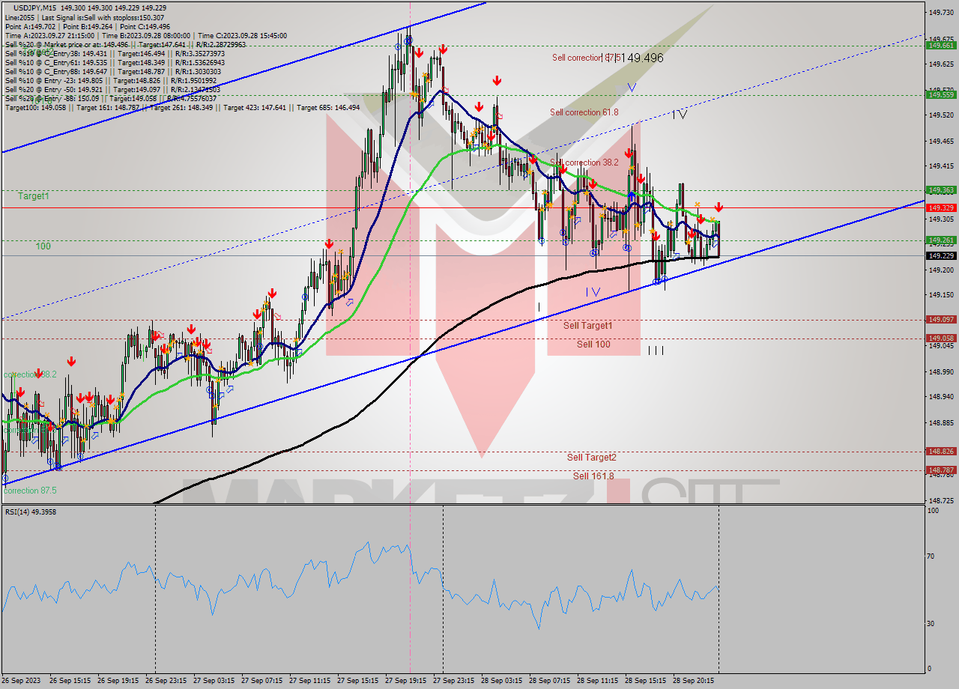This screenshot has width=959, height=689.
Task: Click the 149.520 price axis value
Action: (941, 115)
